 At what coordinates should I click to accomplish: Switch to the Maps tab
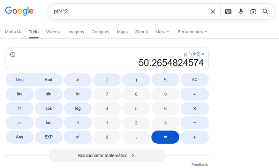122,32
